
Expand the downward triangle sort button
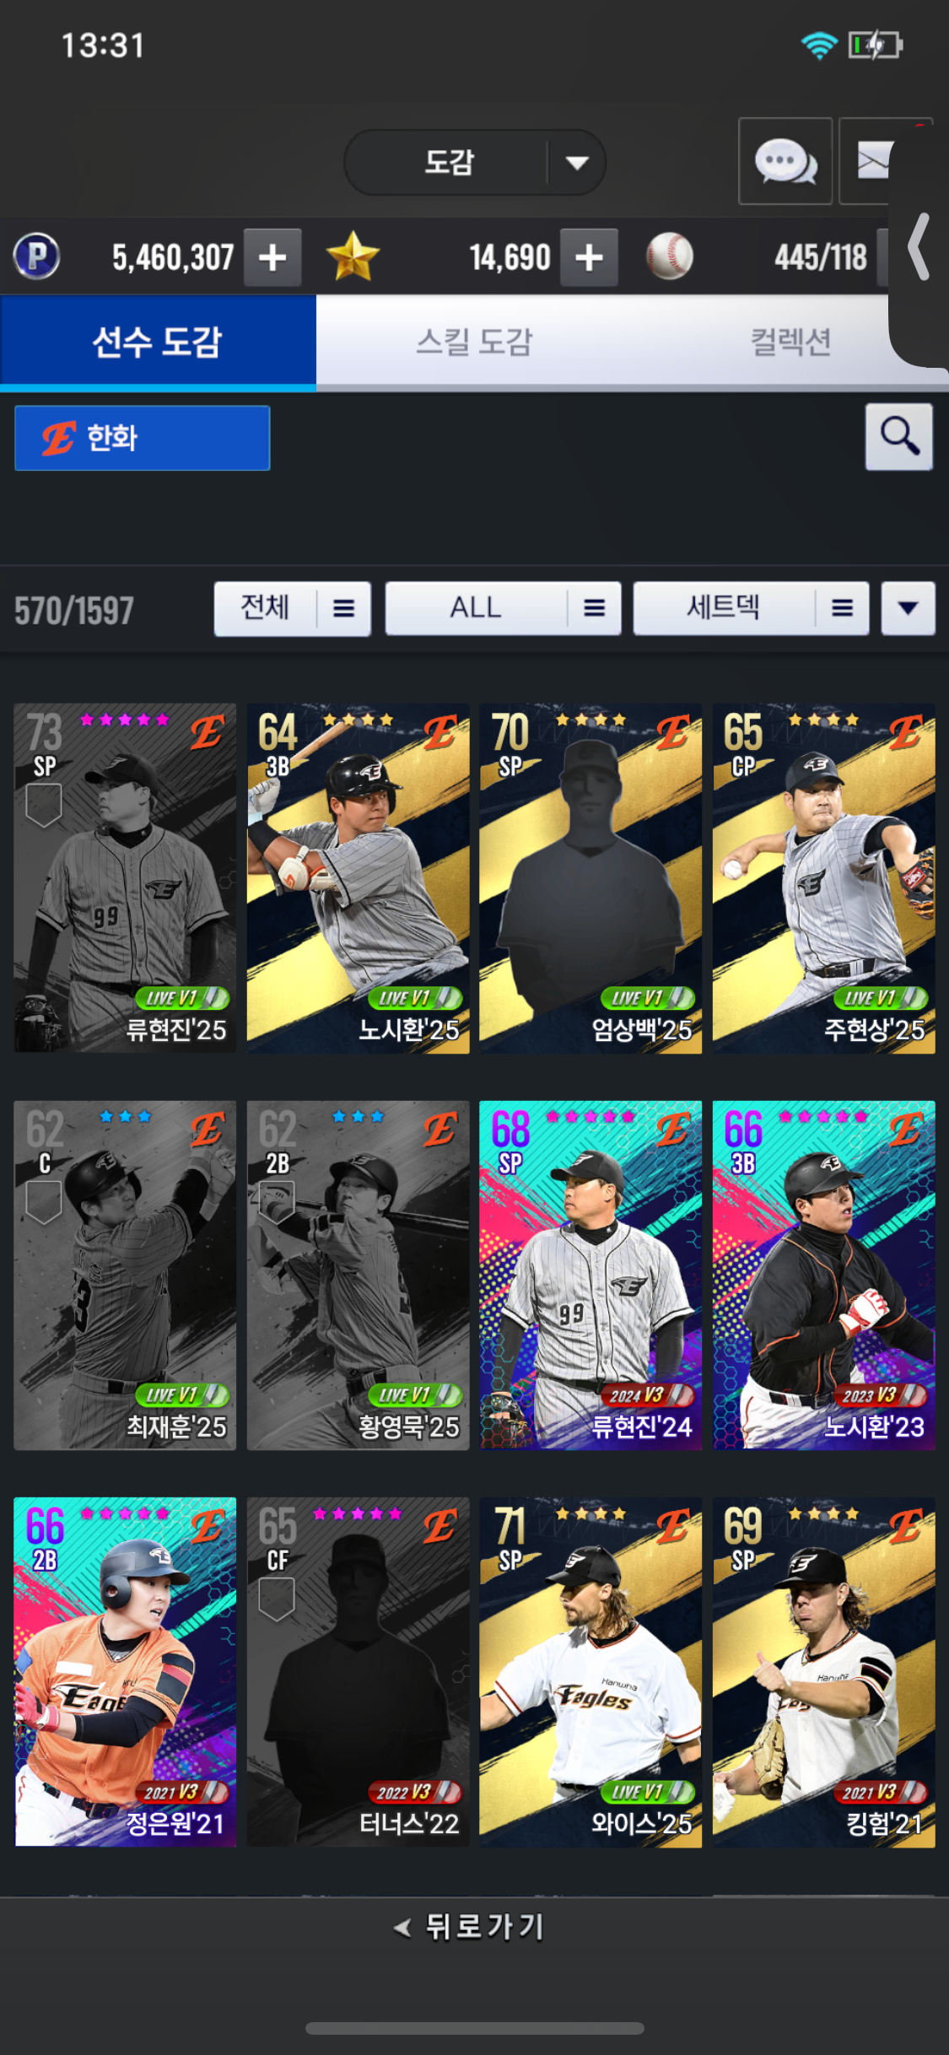tap(909, 608)
